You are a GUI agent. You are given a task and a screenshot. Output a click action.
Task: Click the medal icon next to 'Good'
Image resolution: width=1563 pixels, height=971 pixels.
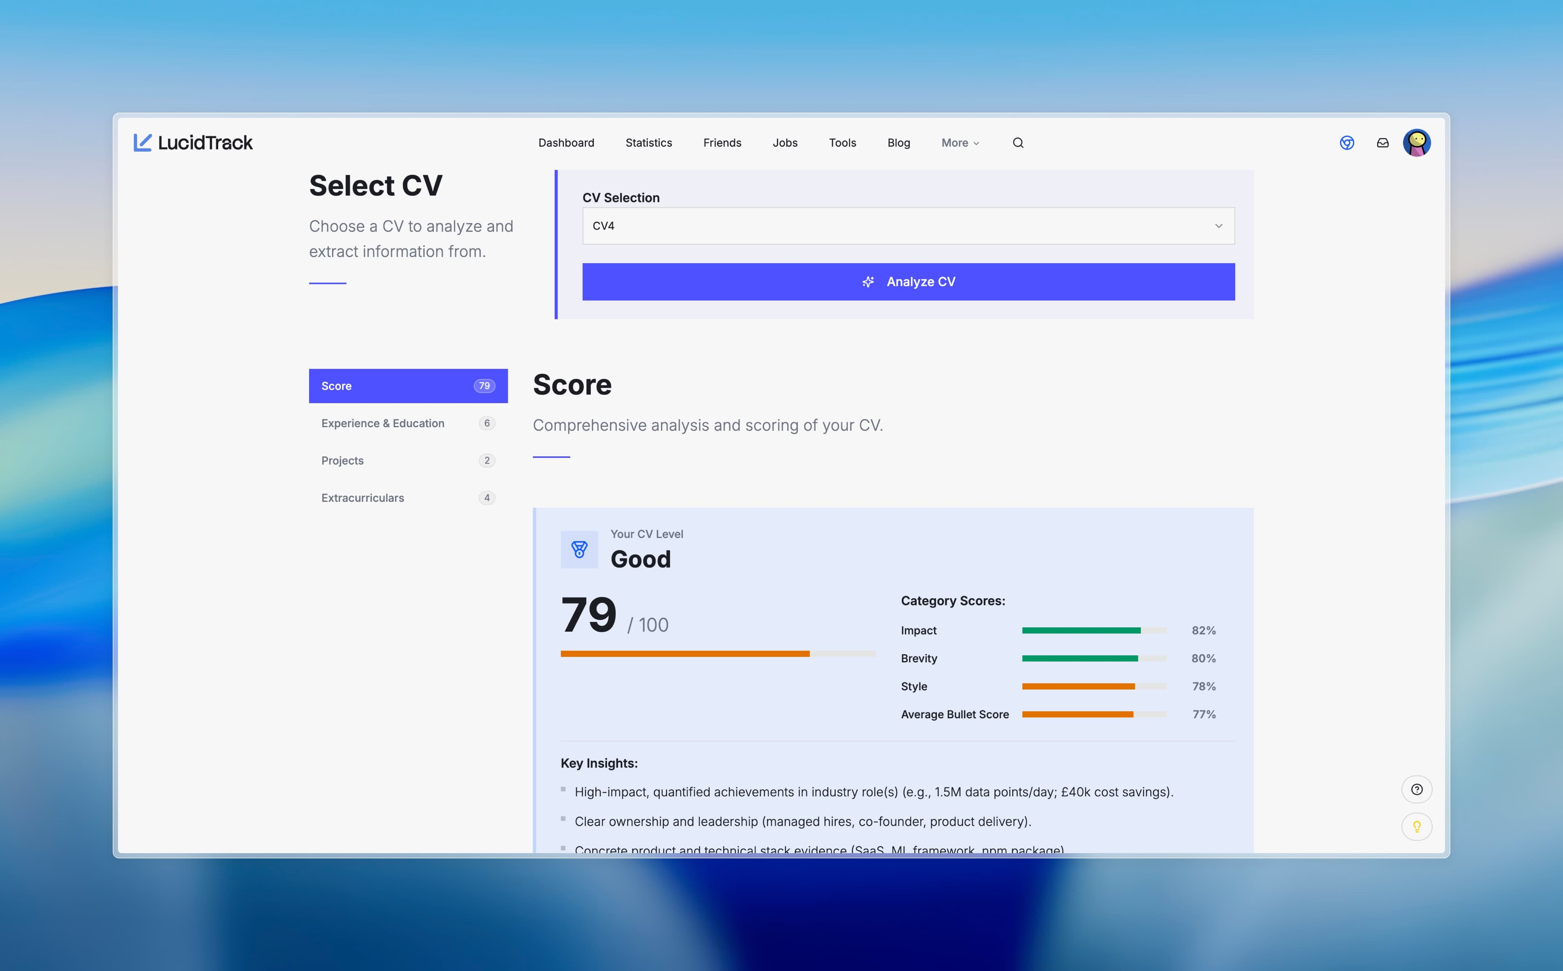pos(578,549)
